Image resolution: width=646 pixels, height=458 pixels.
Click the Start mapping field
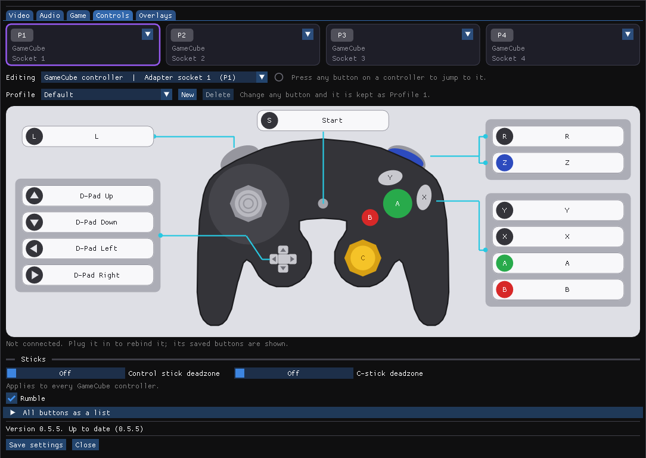[323, 120]
